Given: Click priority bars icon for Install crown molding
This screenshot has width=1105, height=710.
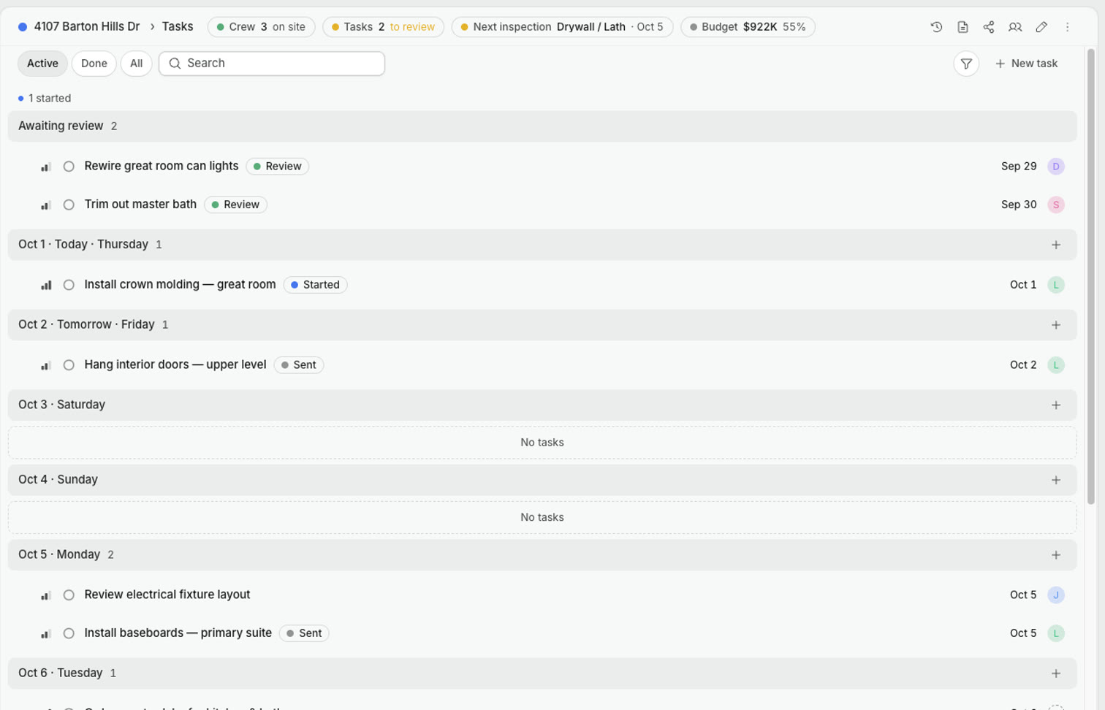Looking at the screenshot, I should coord(46,285).
